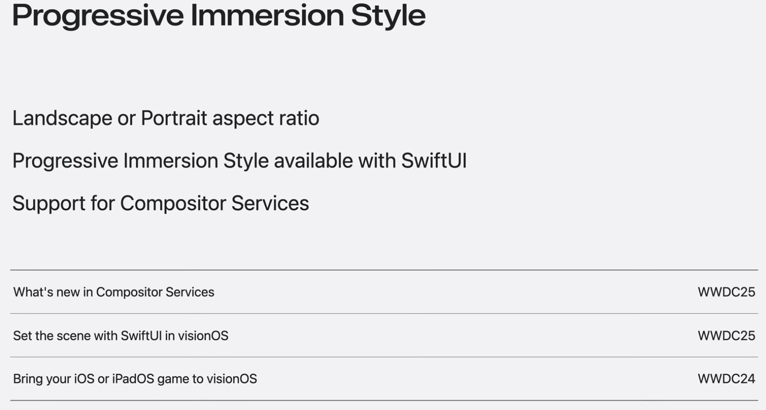Click the divider below the WWDC24 row
Viewport: 766px width, 410px height.
point(384,400)
